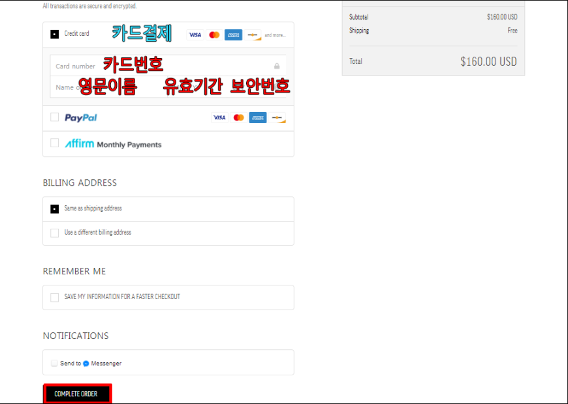Click the Amex icon in Credit card row
Image resolution: width=568 pixels, height=404 pixels.
tap(233, 35)
